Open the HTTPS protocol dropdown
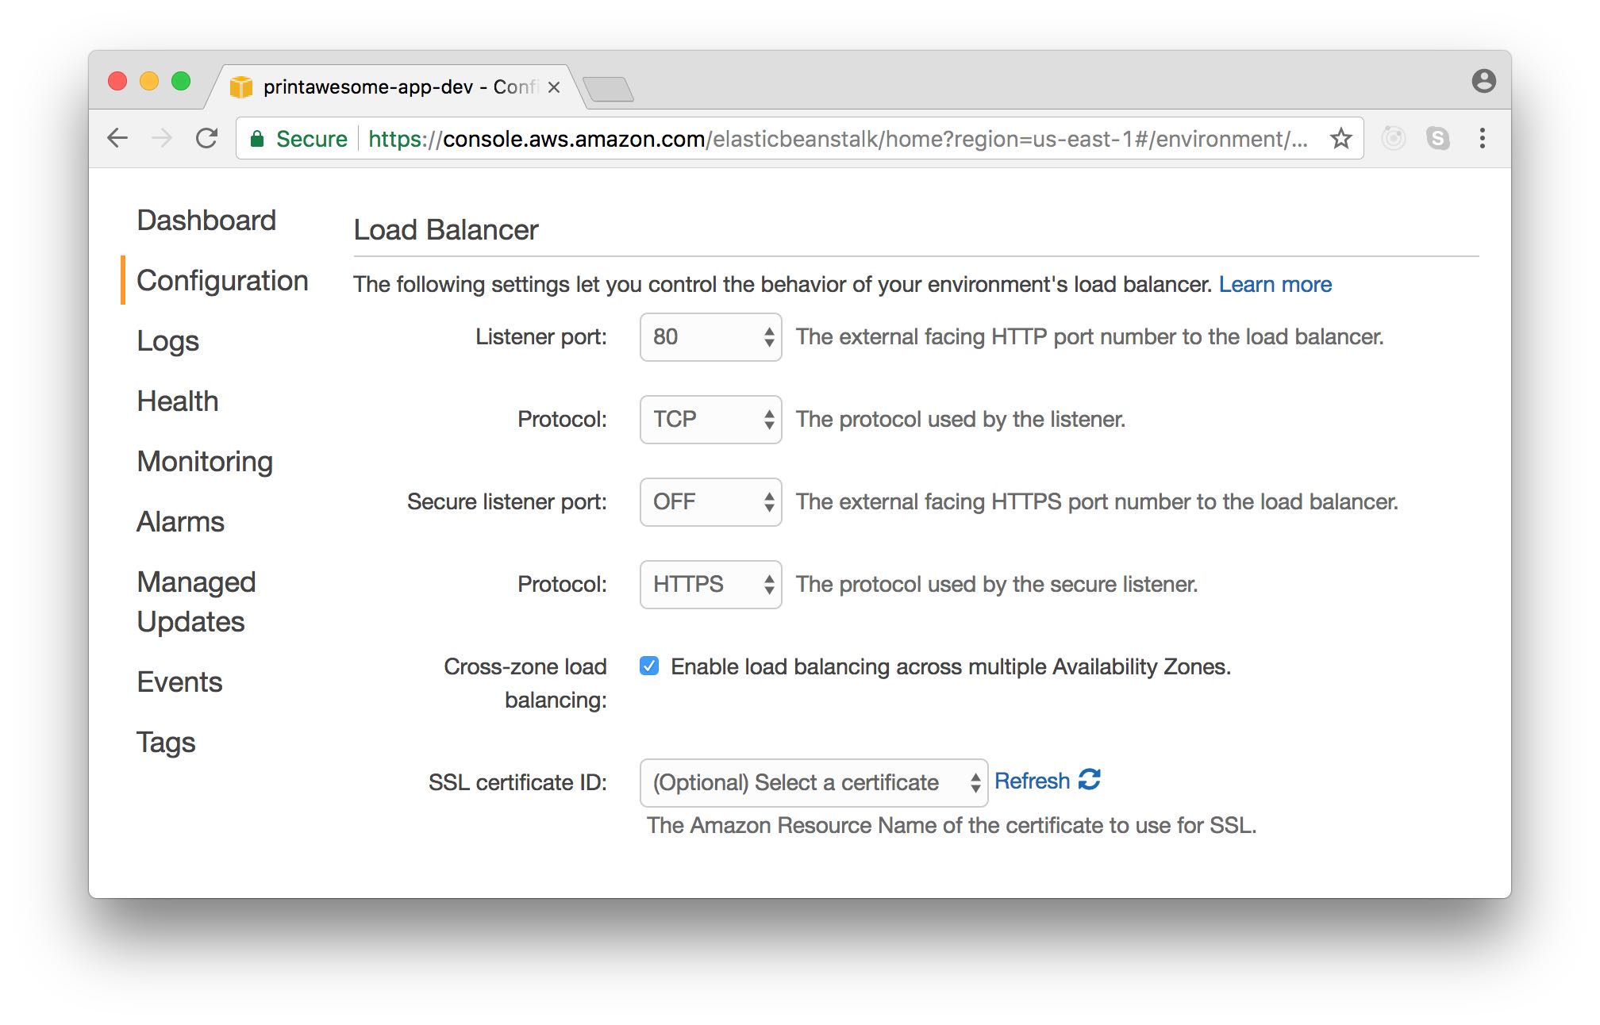Screen dimensions: 1600x1025 [x=710, y=585]
